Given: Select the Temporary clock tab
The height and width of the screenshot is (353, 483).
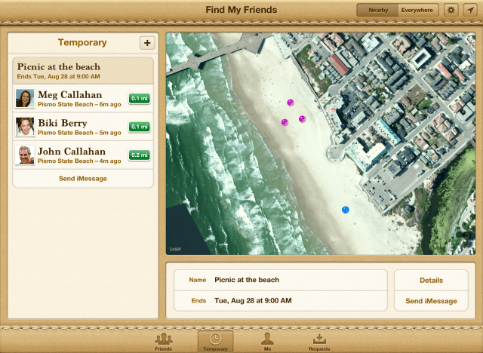Looking at the screenshot, I should tap(215, 342).
